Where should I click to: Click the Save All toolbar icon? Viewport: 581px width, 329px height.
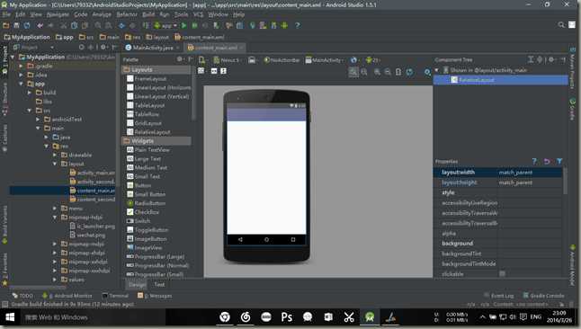pos(16,25)
